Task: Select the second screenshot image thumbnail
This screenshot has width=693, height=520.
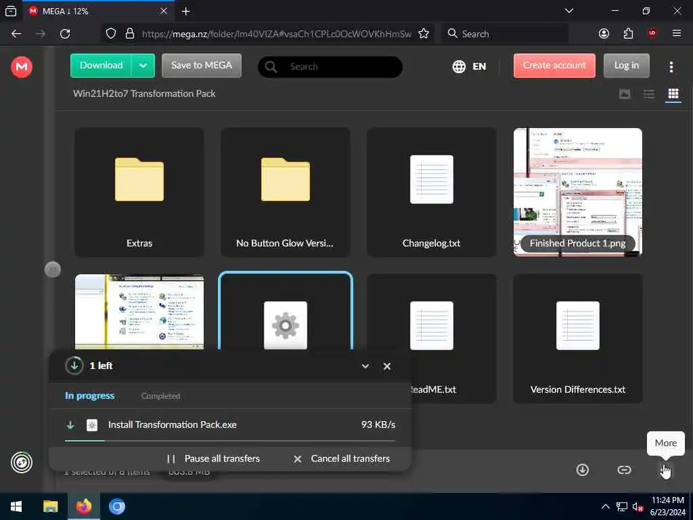Action: tap(139, 311)
